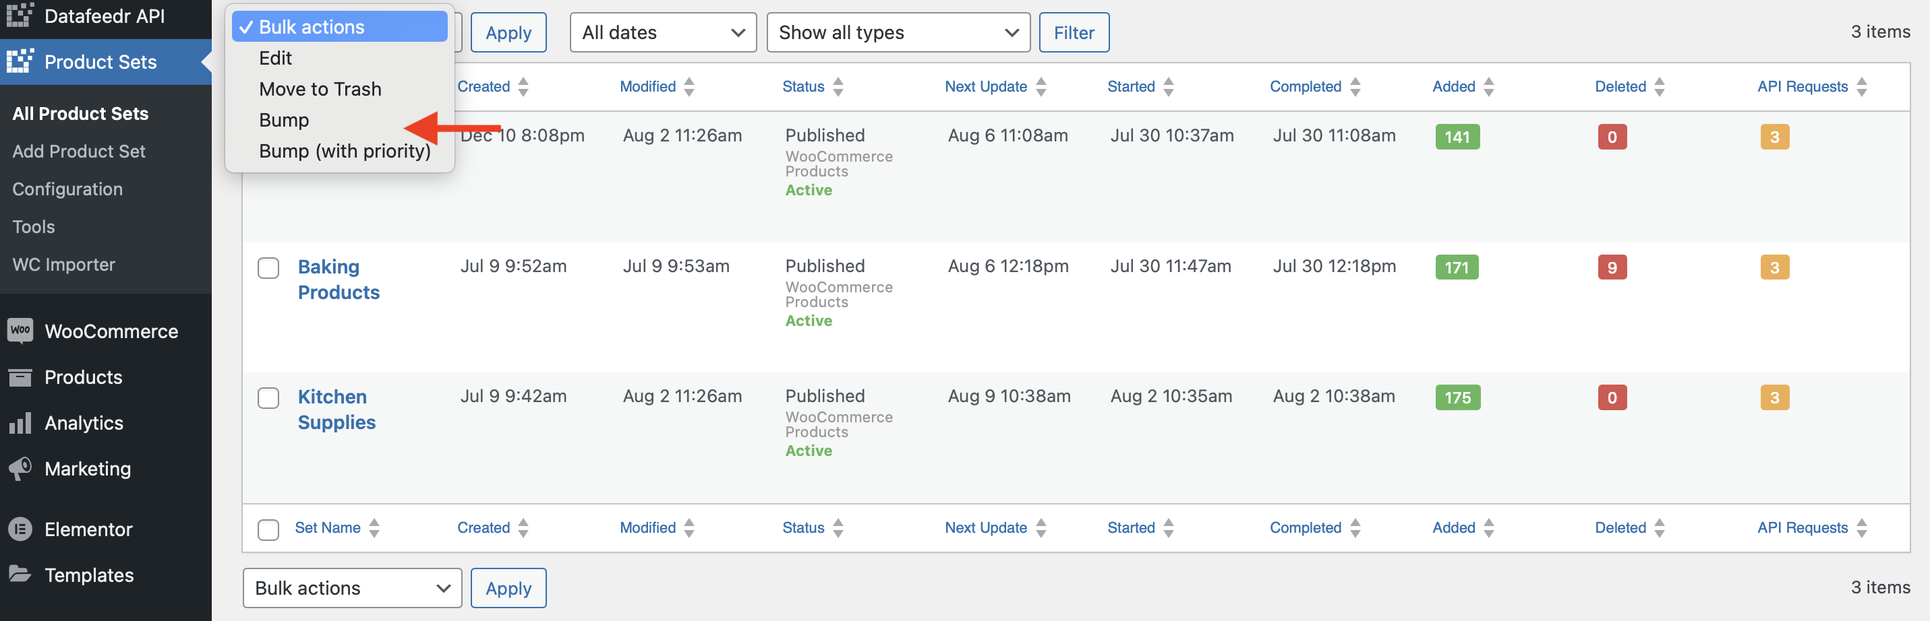
Task: Click the red 9 deleted badge
Action: (1612, 267)
